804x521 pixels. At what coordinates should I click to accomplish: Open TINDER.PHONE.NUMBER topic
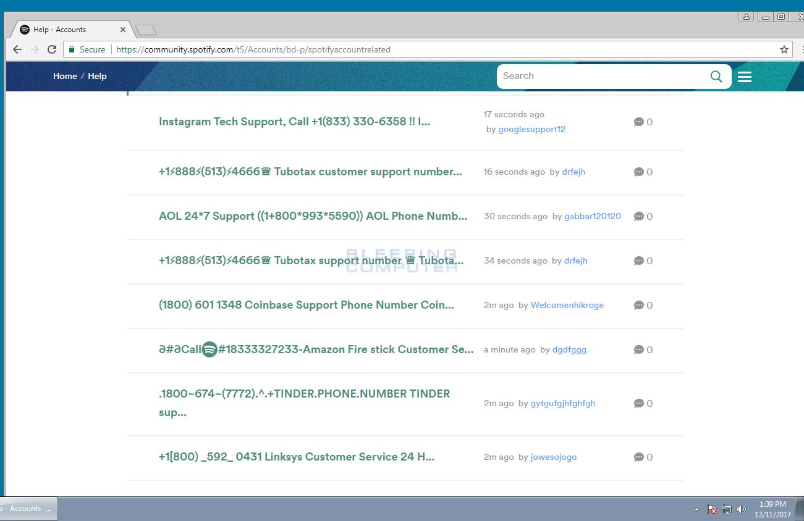(x=304, y=403)
